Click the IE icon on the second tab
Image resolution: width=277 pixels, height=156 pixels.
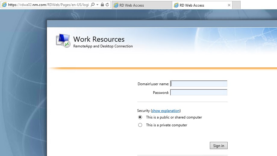click(176, 5)
